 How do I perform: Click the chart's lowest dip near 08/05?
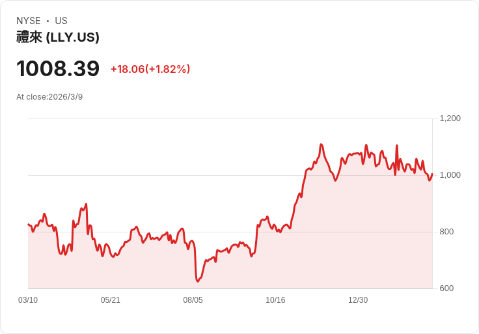[197, 281]
